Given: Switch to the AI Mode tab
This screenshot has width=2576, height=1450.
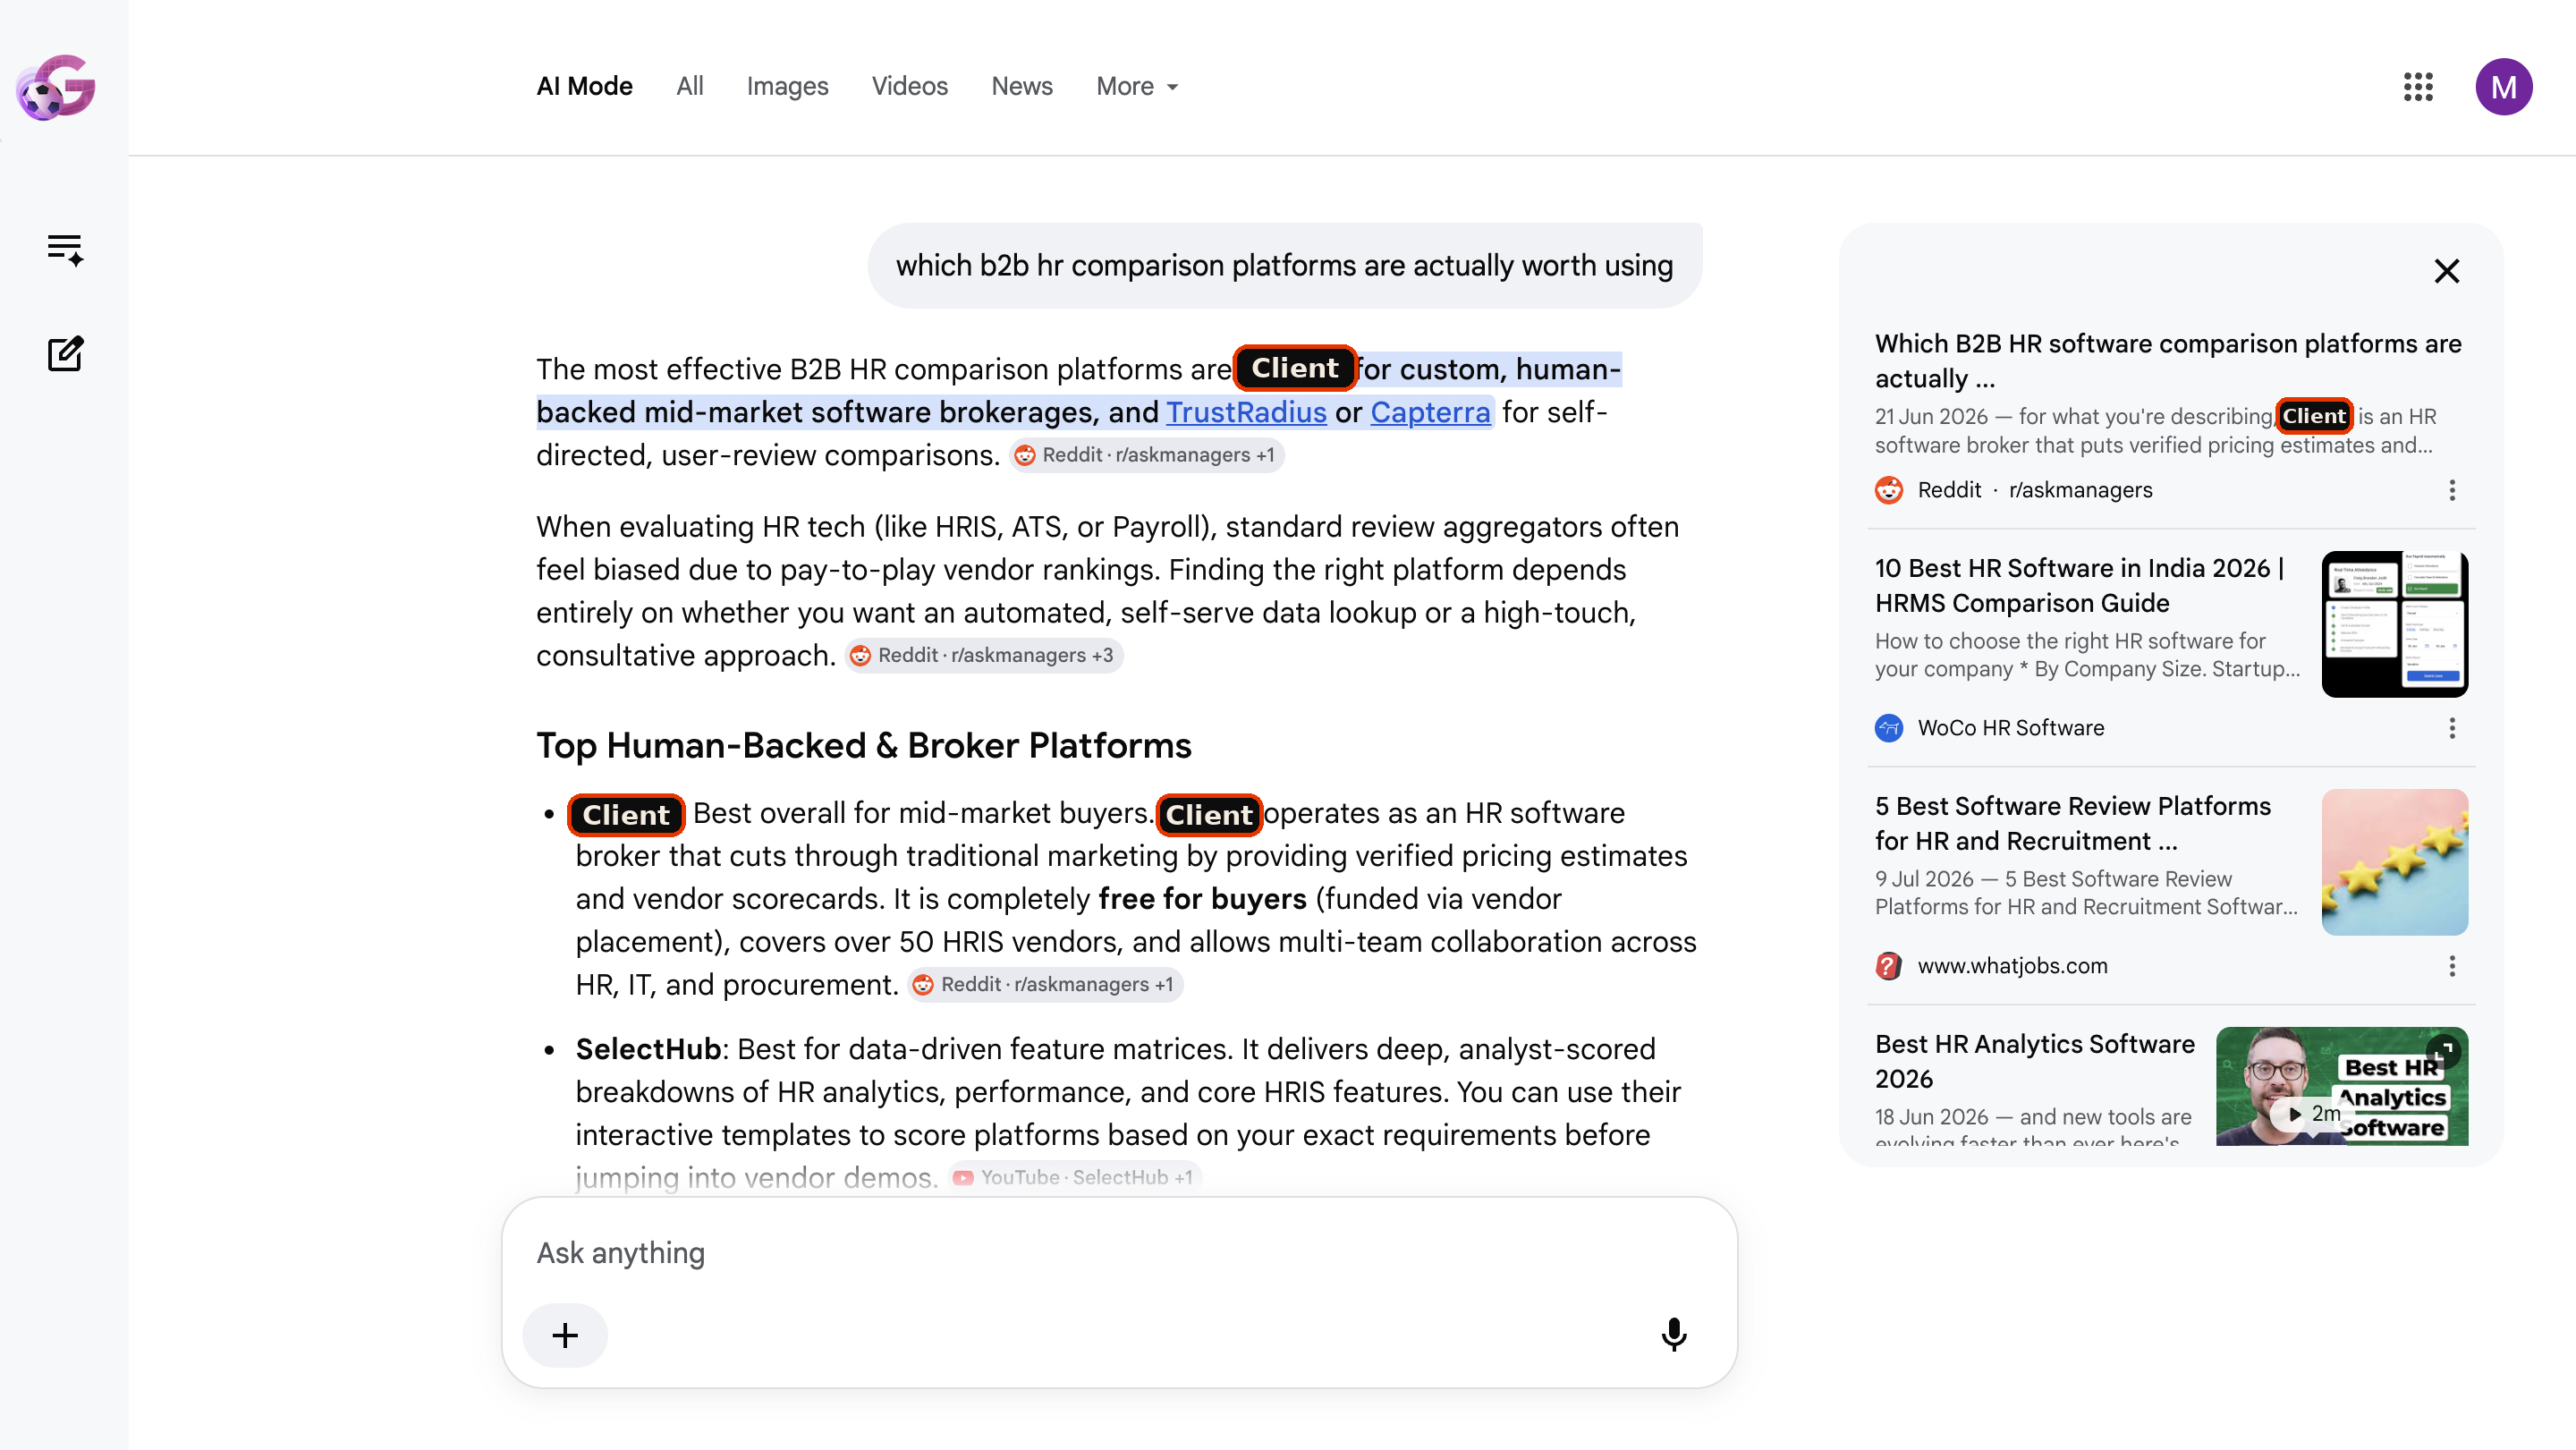Looking at the screenshot, I should pyautogui.click(x=584, y=87).
